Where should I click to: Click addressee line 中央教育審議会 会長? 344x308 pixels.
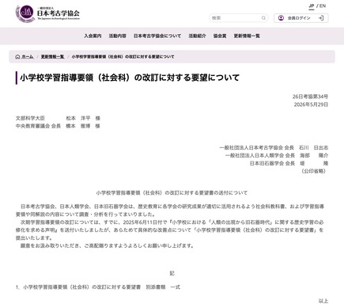pos(58,126)
